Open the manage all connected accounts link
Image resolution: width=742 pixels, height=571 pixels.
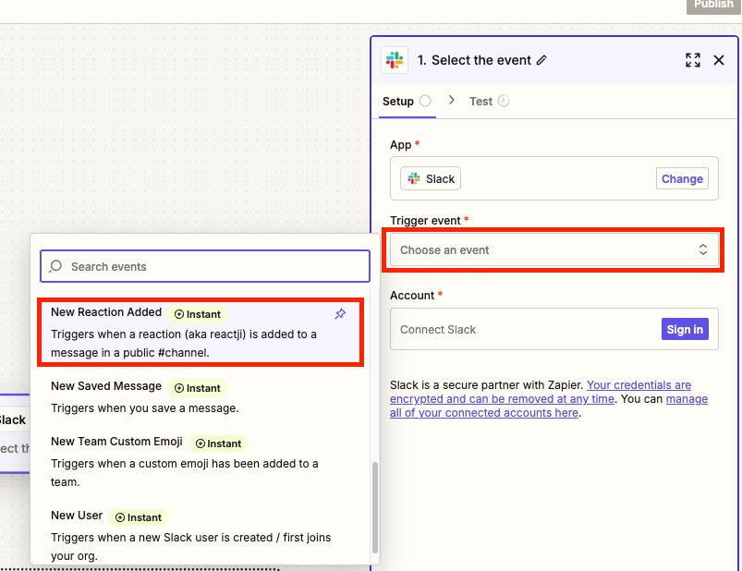[x=549, y=406]
